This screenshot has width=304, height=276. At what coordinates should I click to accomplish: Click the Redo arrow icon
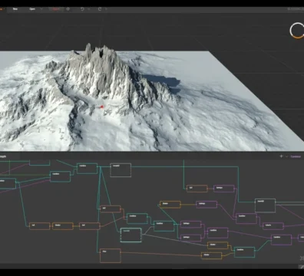click(x=100, y=9)
